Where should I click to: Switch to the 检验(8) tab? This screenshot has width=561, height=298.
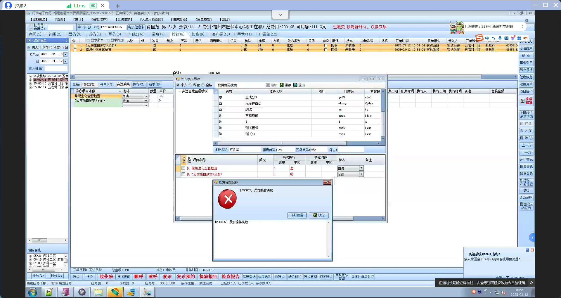tap(178, 34)
